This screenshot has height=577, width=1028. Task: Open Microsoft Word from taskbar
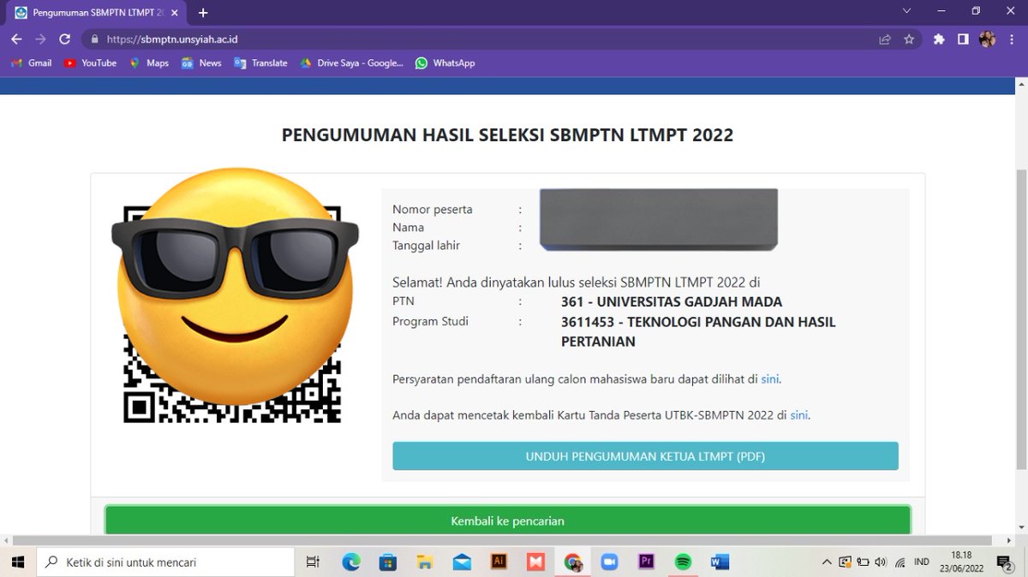click(x=720, y=562)
